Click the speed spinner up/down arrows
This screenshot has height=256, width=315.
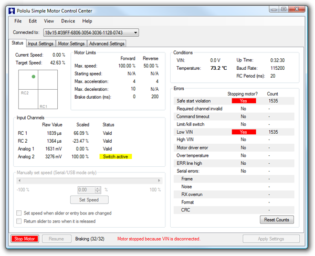coord(97,189)
